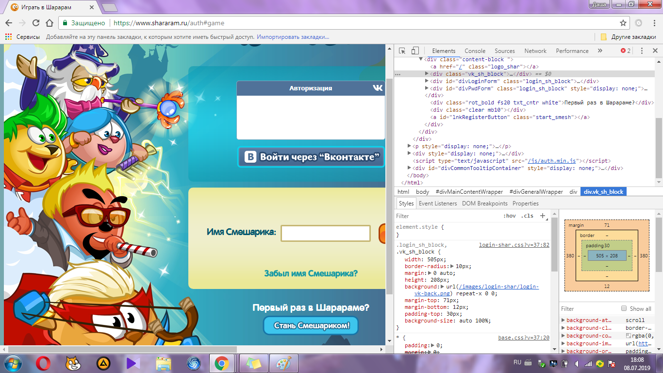
Task: Open the DevTools three-dot customize menu
Action: point(642,51)
